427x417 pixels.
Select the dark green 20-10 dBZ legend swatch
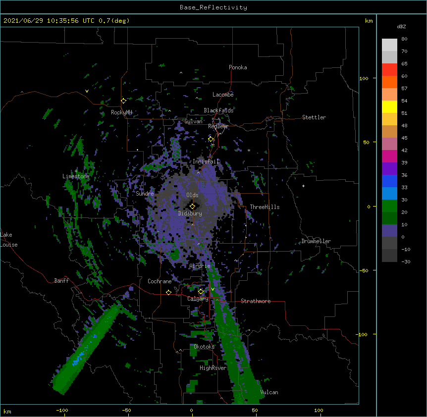click(x=389, y=218)
